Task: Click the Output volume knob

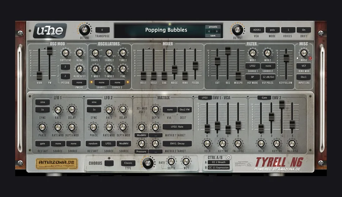Action: point(237,30)
